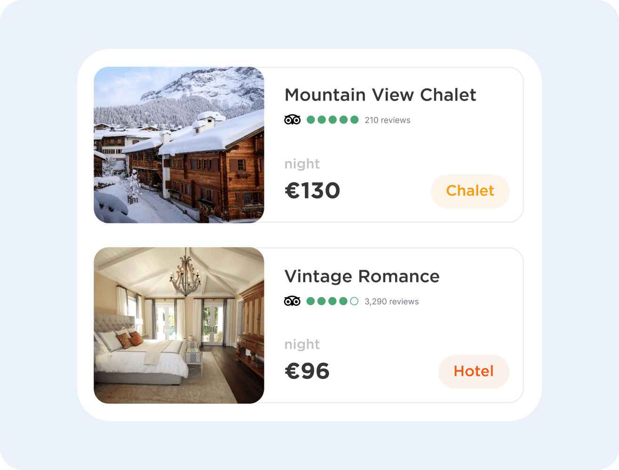The image size is (619, 470).
Task: Click the snowy chalet photo thumbnail
Action: 179,145
